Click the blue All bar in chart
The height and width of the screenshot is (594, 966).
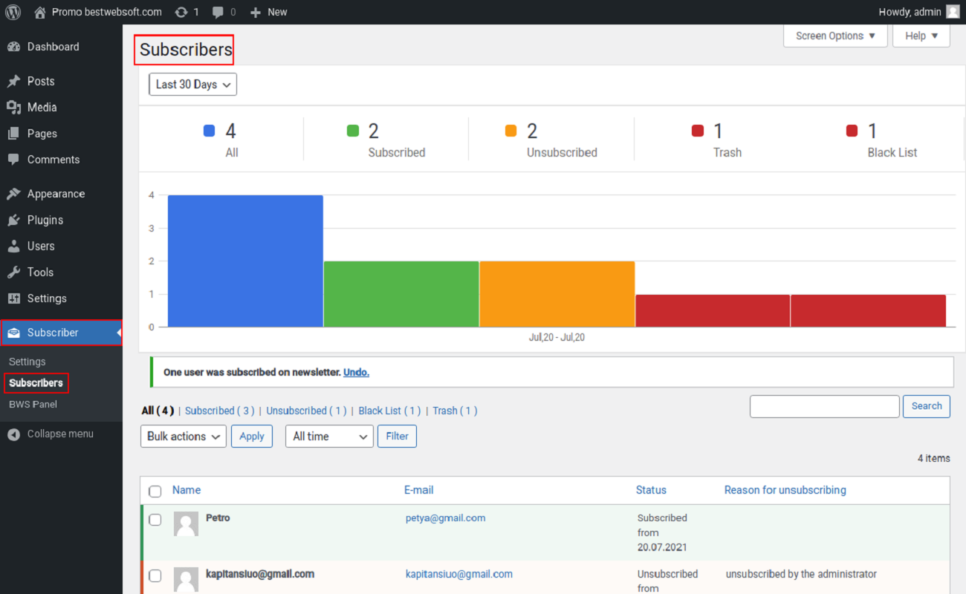point(245,261)
